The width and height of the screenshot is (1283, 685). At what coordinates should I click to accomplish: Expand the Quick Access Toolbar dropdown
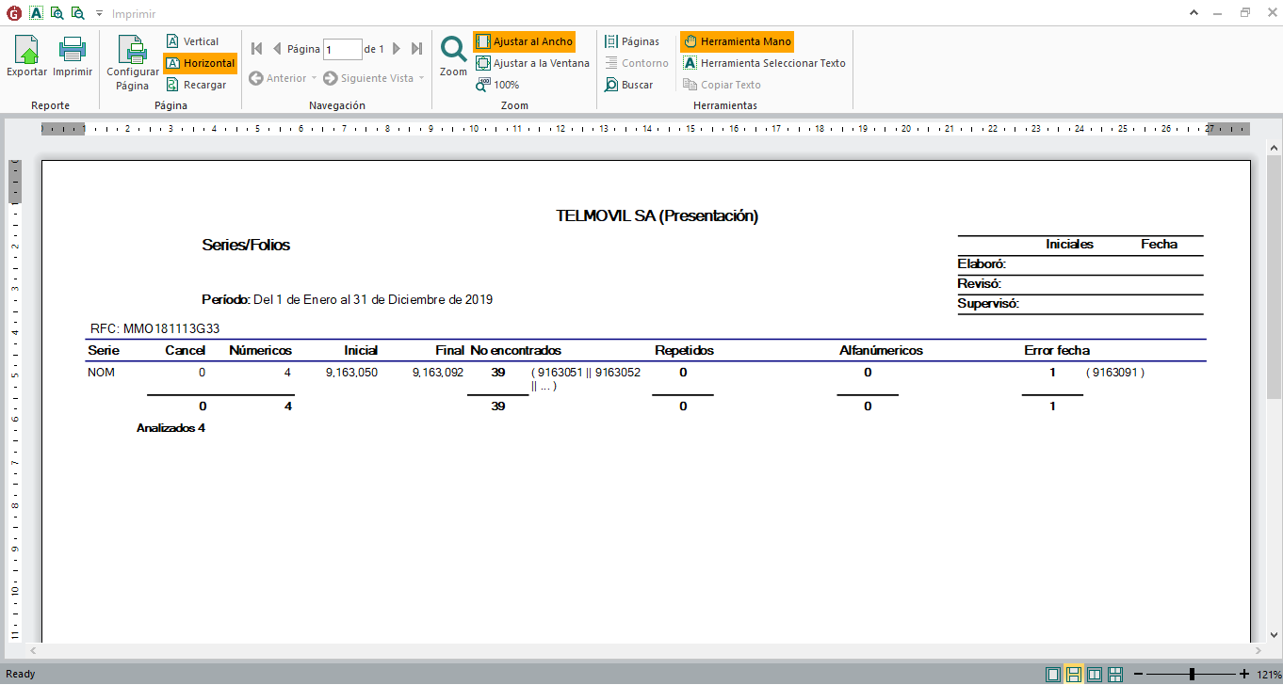point(99,14)
